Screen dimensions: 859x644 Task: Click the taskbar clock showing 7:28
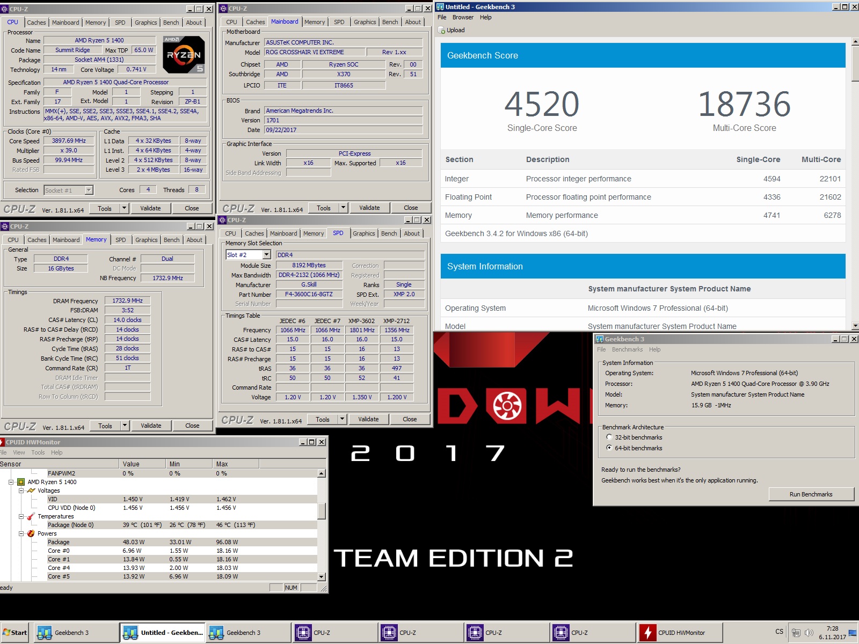click(832, 628)
